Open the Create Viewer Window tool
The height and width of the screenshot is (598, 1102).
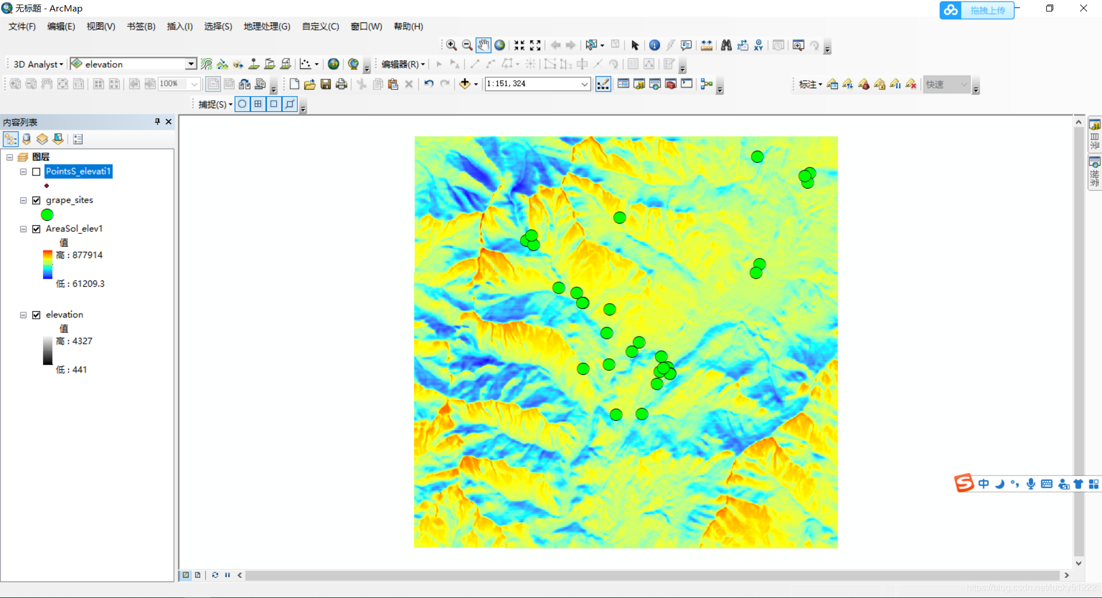[798, 45]
